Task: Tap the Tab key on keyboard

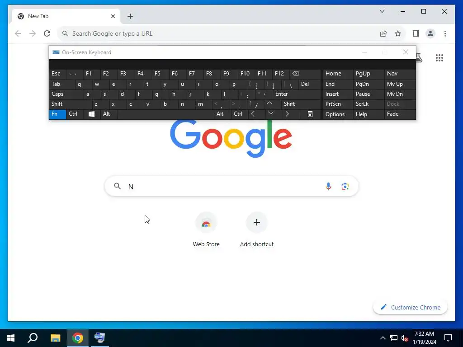Action: point(61,84)
